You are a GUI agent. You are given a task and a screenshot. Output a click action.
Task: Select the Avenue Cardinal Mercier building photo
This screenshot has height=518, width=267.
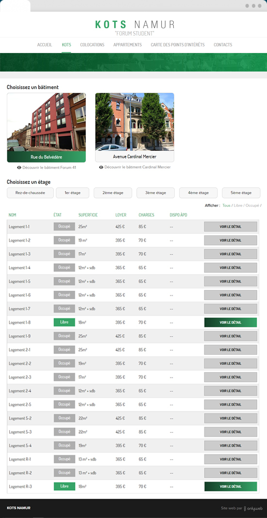click(135, 127)
